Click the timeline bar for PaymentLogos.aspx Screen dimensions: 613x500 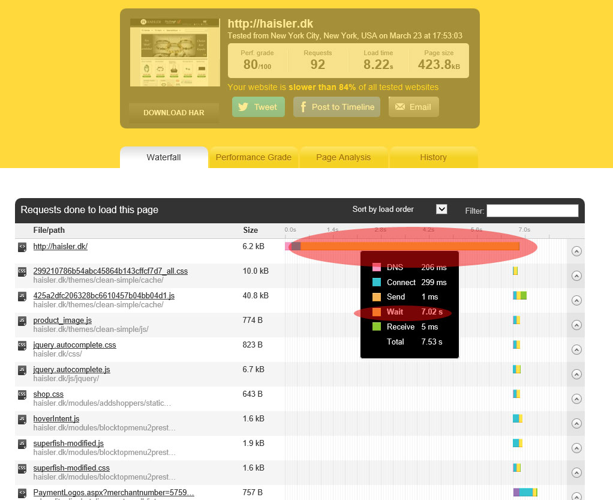coord(525,492)
